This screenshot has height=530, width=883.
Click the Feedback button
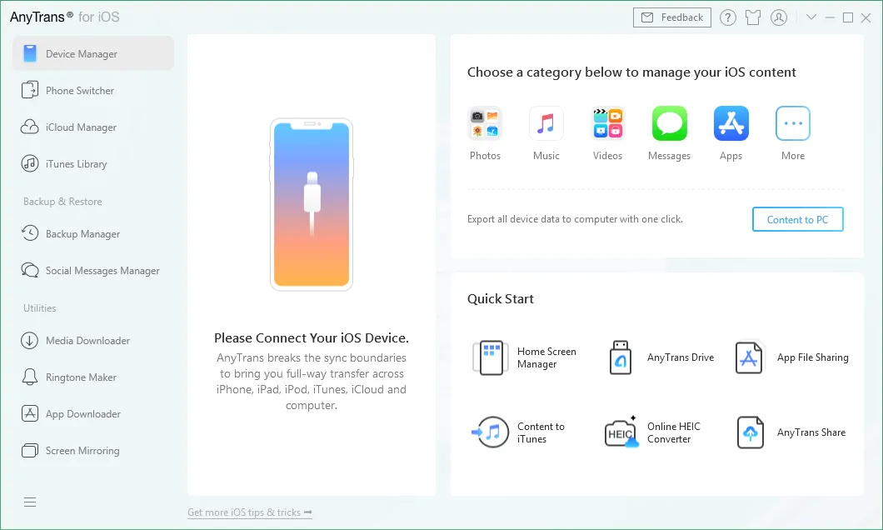coord(671,17)
